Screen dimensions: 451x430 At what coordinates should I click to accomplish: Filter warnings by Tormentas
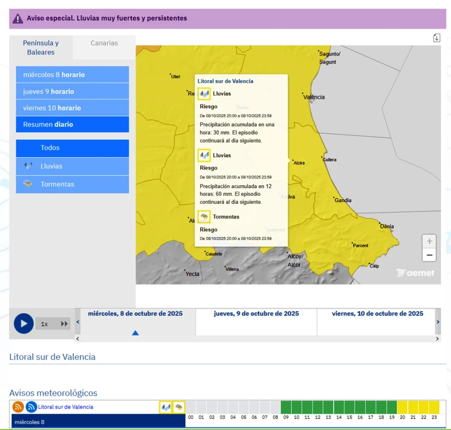pyautogui.click(x=72, y=185)
